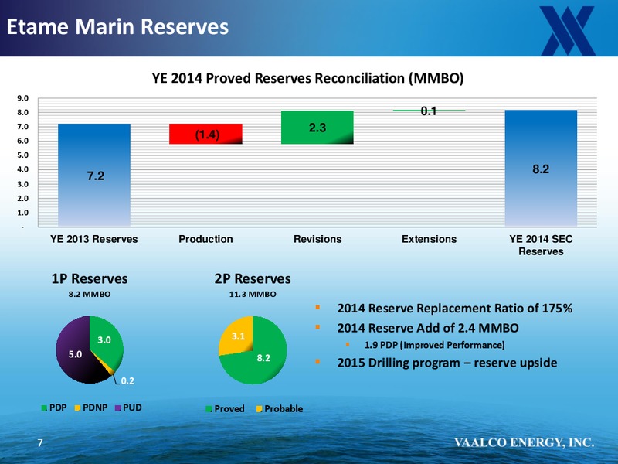Select the slide title 'Etame Marin Reserves'
Image resolution: width=618 pixels, height=464 pixels.
(117, 27)
